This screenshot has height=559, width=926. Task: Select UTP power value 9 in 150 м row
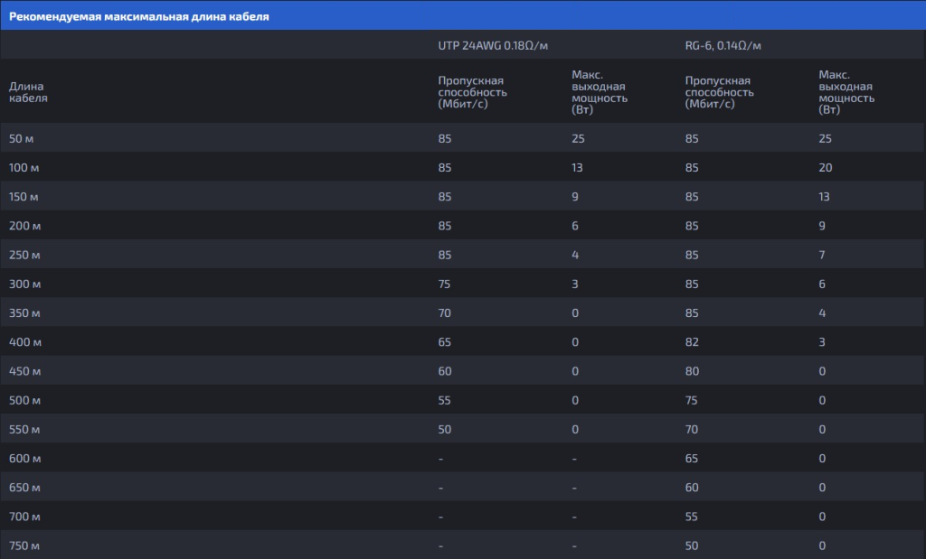pyautogui.click(x=575, y=197)
